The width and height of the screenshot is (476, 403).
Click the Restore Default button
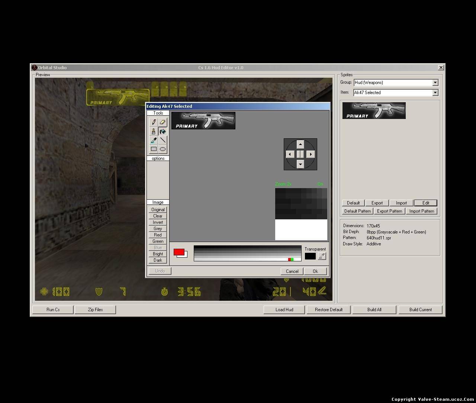point(329,310)
